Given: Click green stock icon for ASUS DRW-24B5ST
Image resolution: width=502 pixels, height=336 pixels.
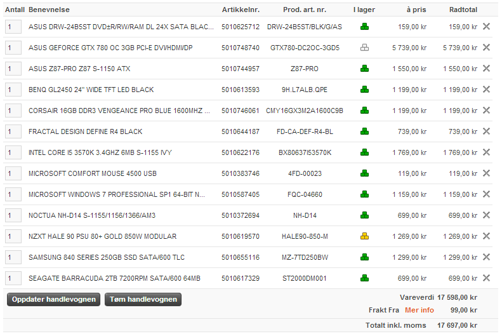Looking at the screenshot, I should point(364,27).
